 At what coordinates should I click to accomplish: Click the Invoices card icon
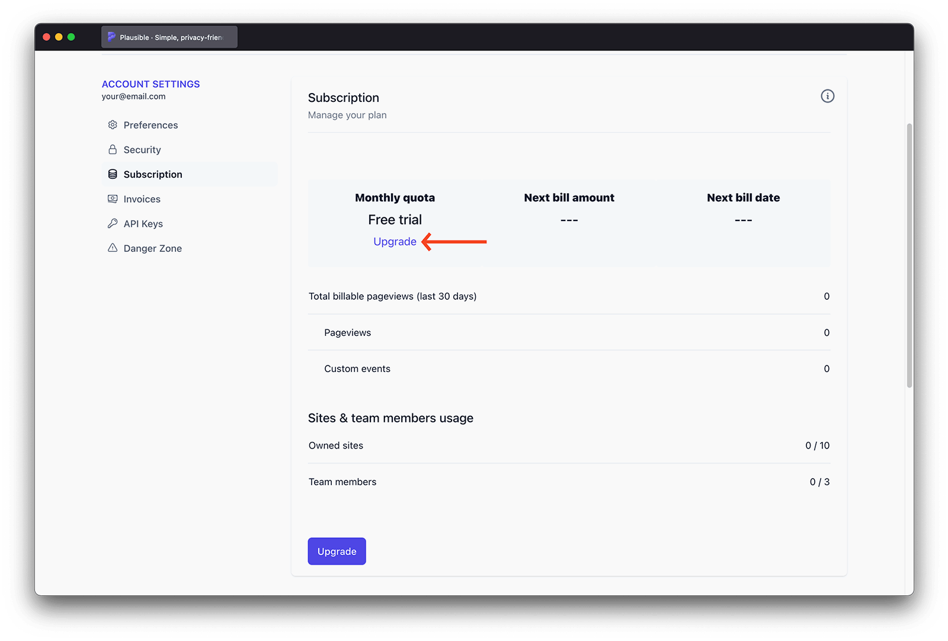[113, 198]
